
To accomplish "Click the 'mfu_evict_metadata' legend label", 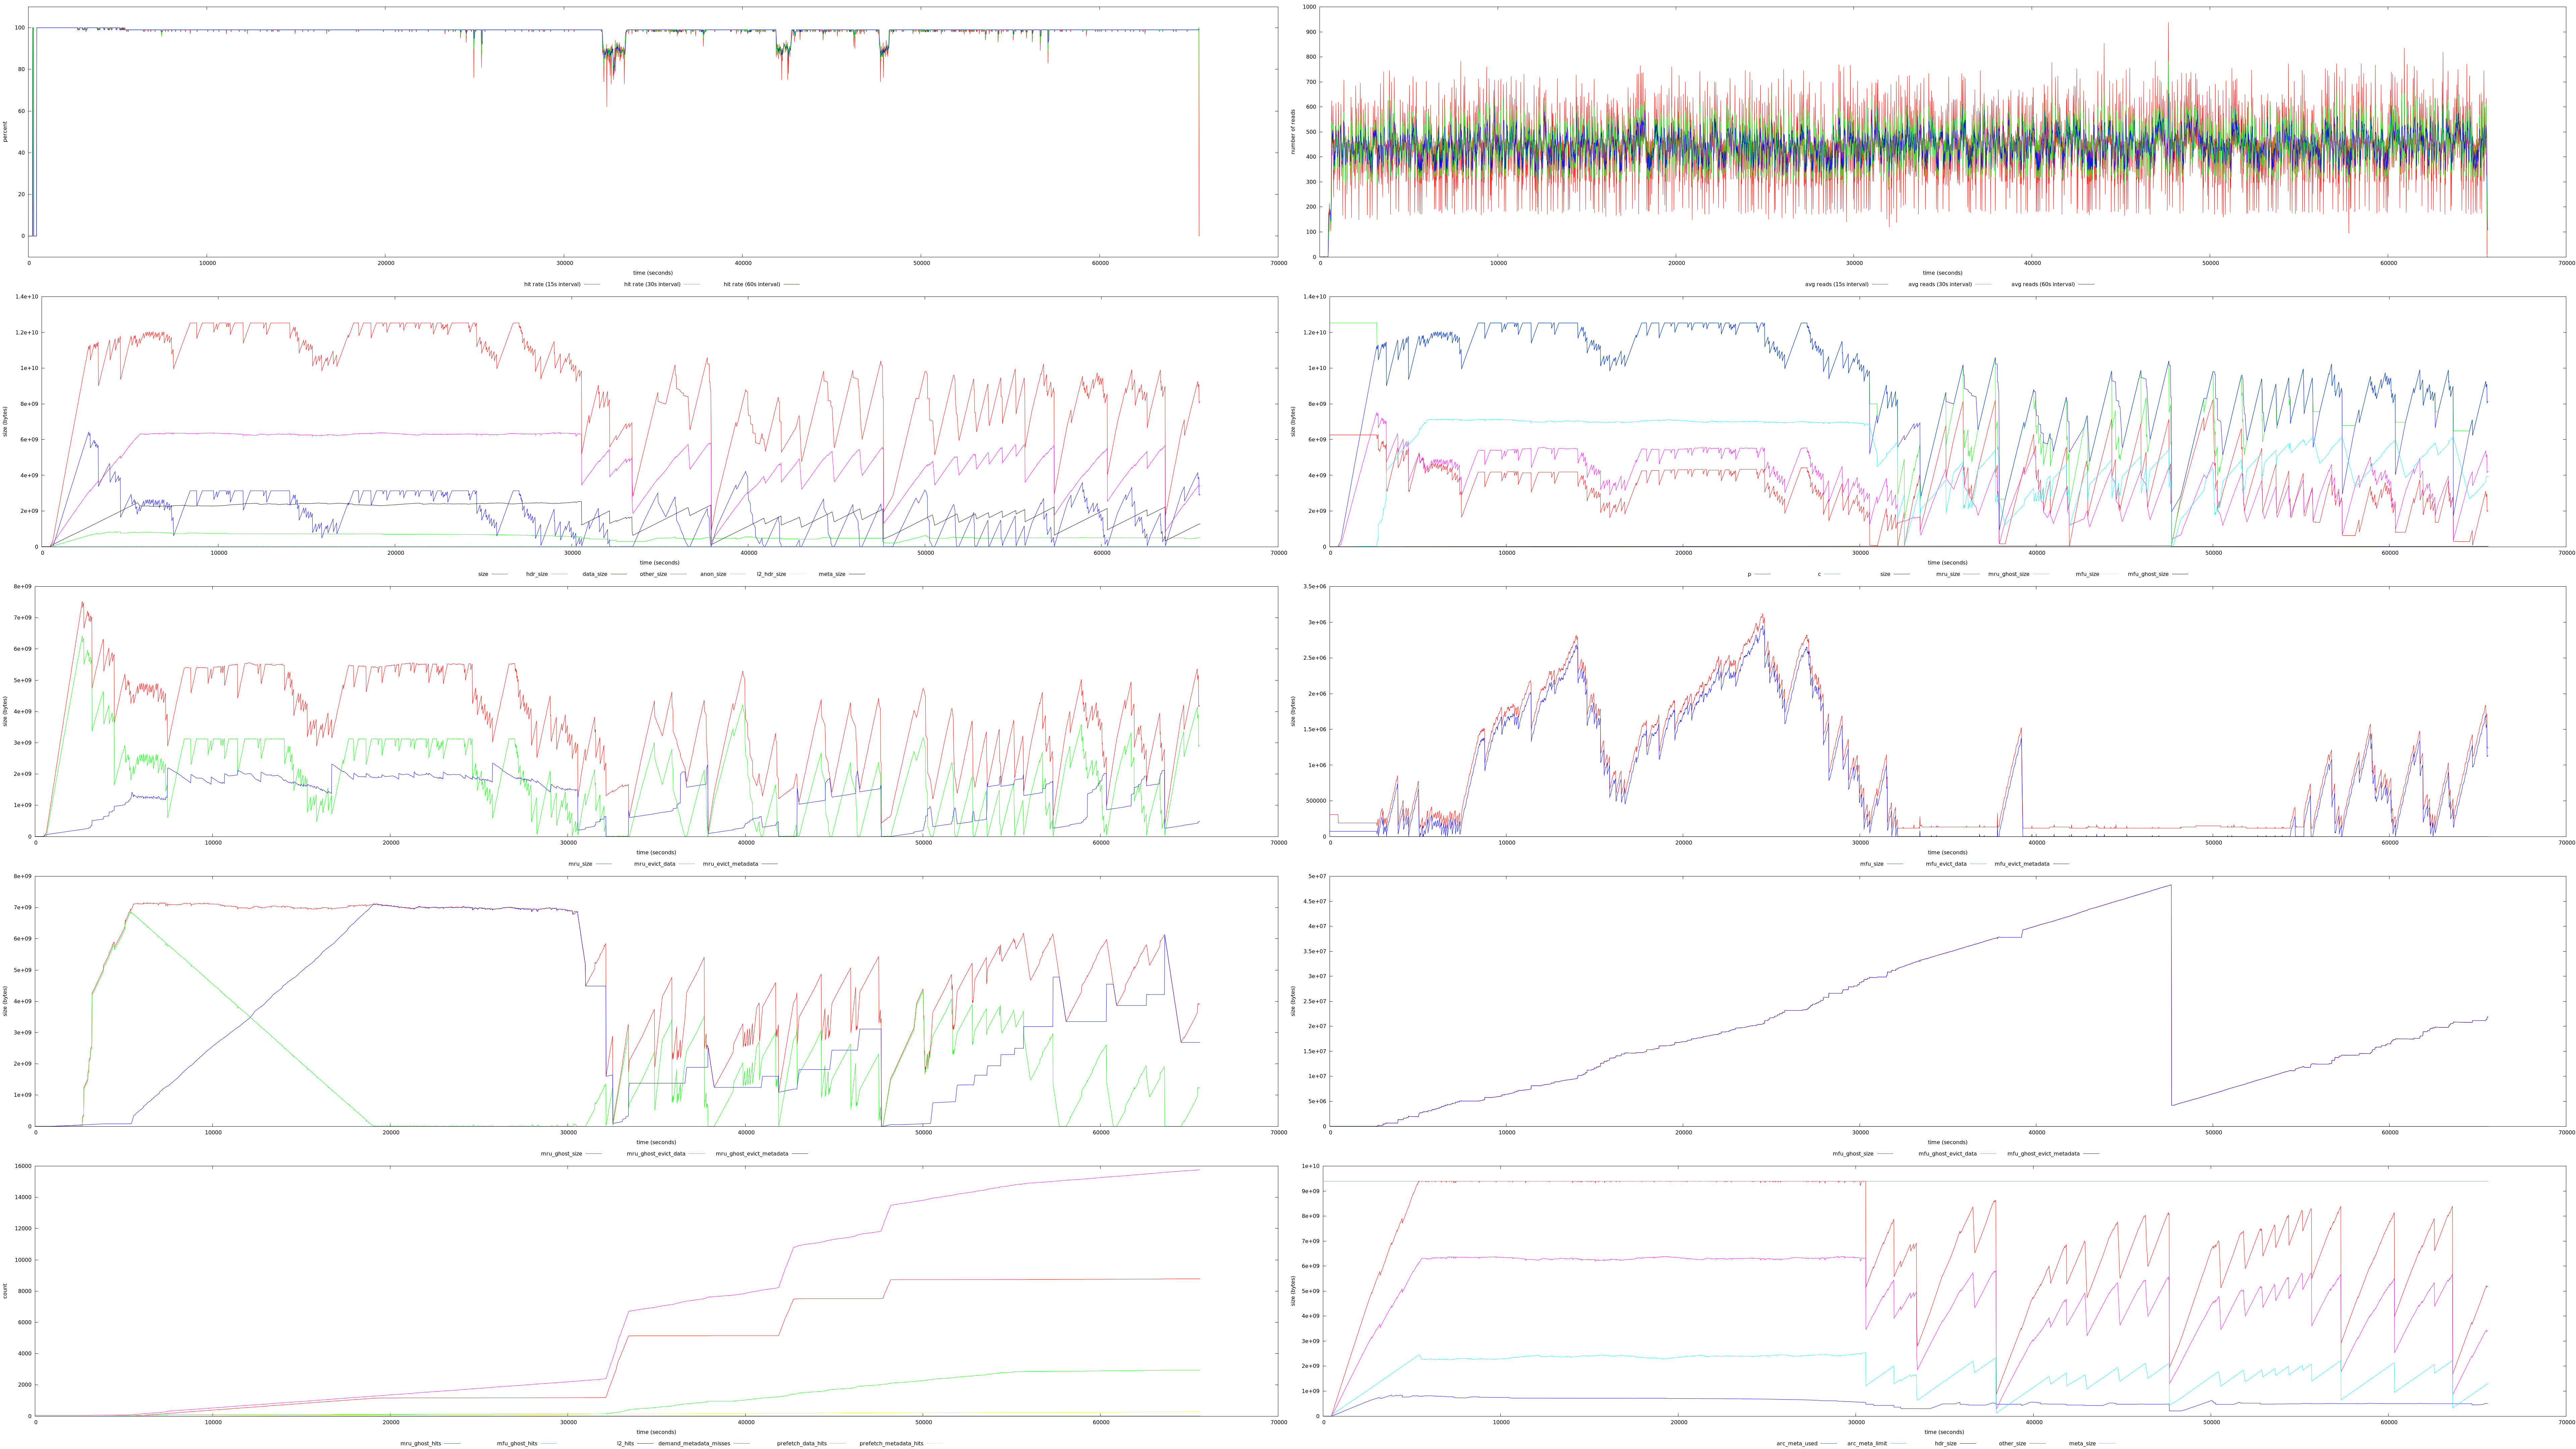I will tap(2022, 864).
